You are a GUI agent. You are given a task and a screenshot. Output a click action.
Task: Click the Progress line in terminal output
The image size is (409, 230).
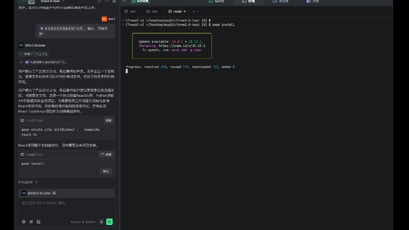180,67
